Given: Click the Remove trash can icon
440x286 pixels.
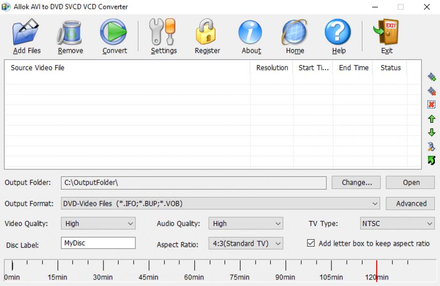Looking at the screenshot, I should (x=70, y=33).
